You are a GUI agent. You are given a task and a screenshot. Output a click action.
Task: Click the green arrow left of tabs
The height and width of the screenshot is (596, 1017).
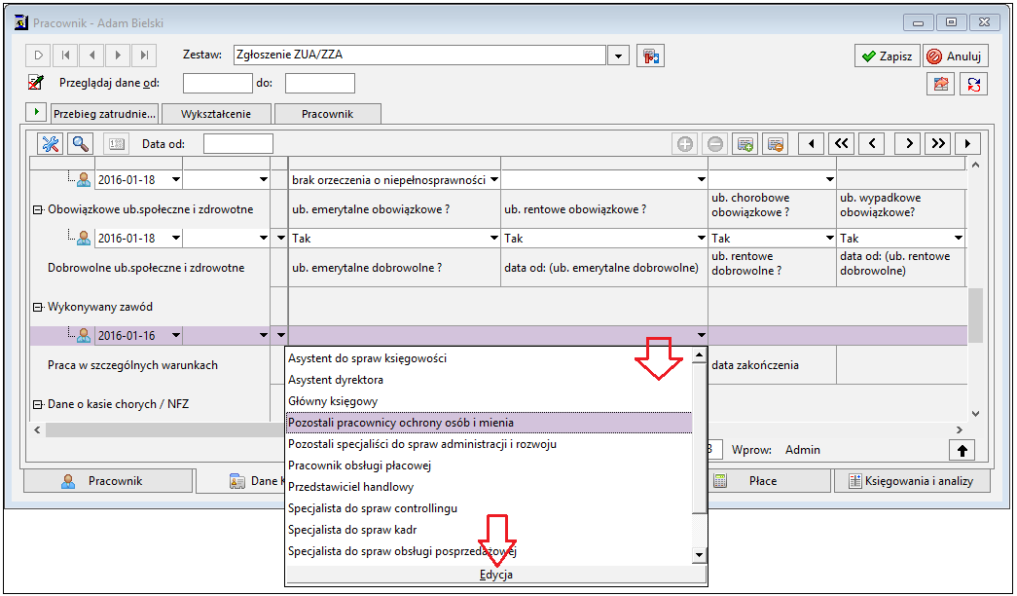pos(36,112)
